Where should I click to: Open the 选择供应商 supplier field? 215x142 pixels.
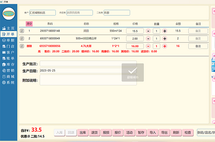pos(80,13)
